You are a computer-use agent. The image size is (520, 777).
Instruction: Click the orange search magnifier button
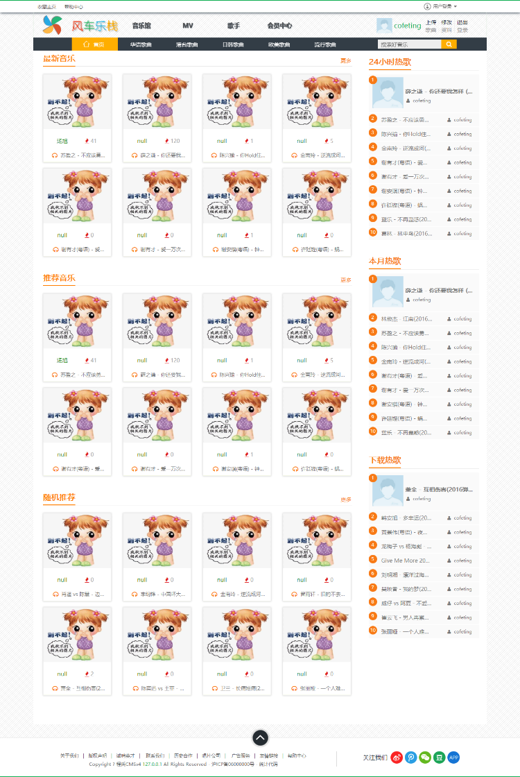[x=449, y=44]
